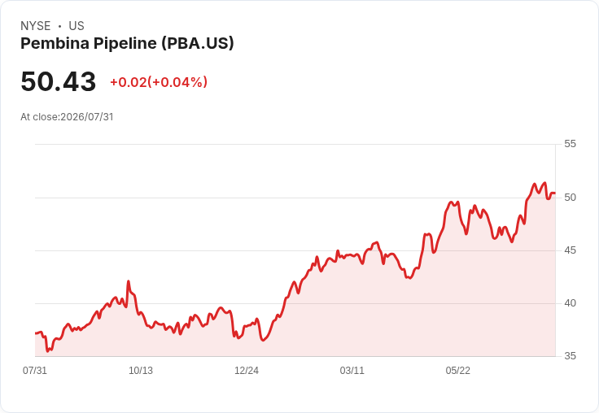Click the highest peak of the chart line
This screenshot has height=413, width=599.
tap(545, 183)
